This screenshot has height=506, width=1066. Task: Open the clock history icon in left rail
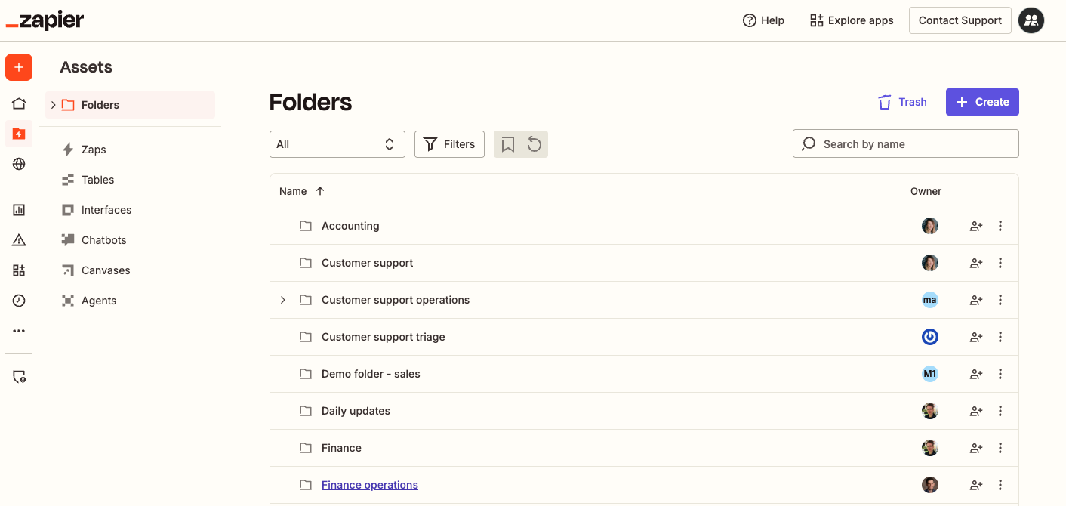[19, 301]
